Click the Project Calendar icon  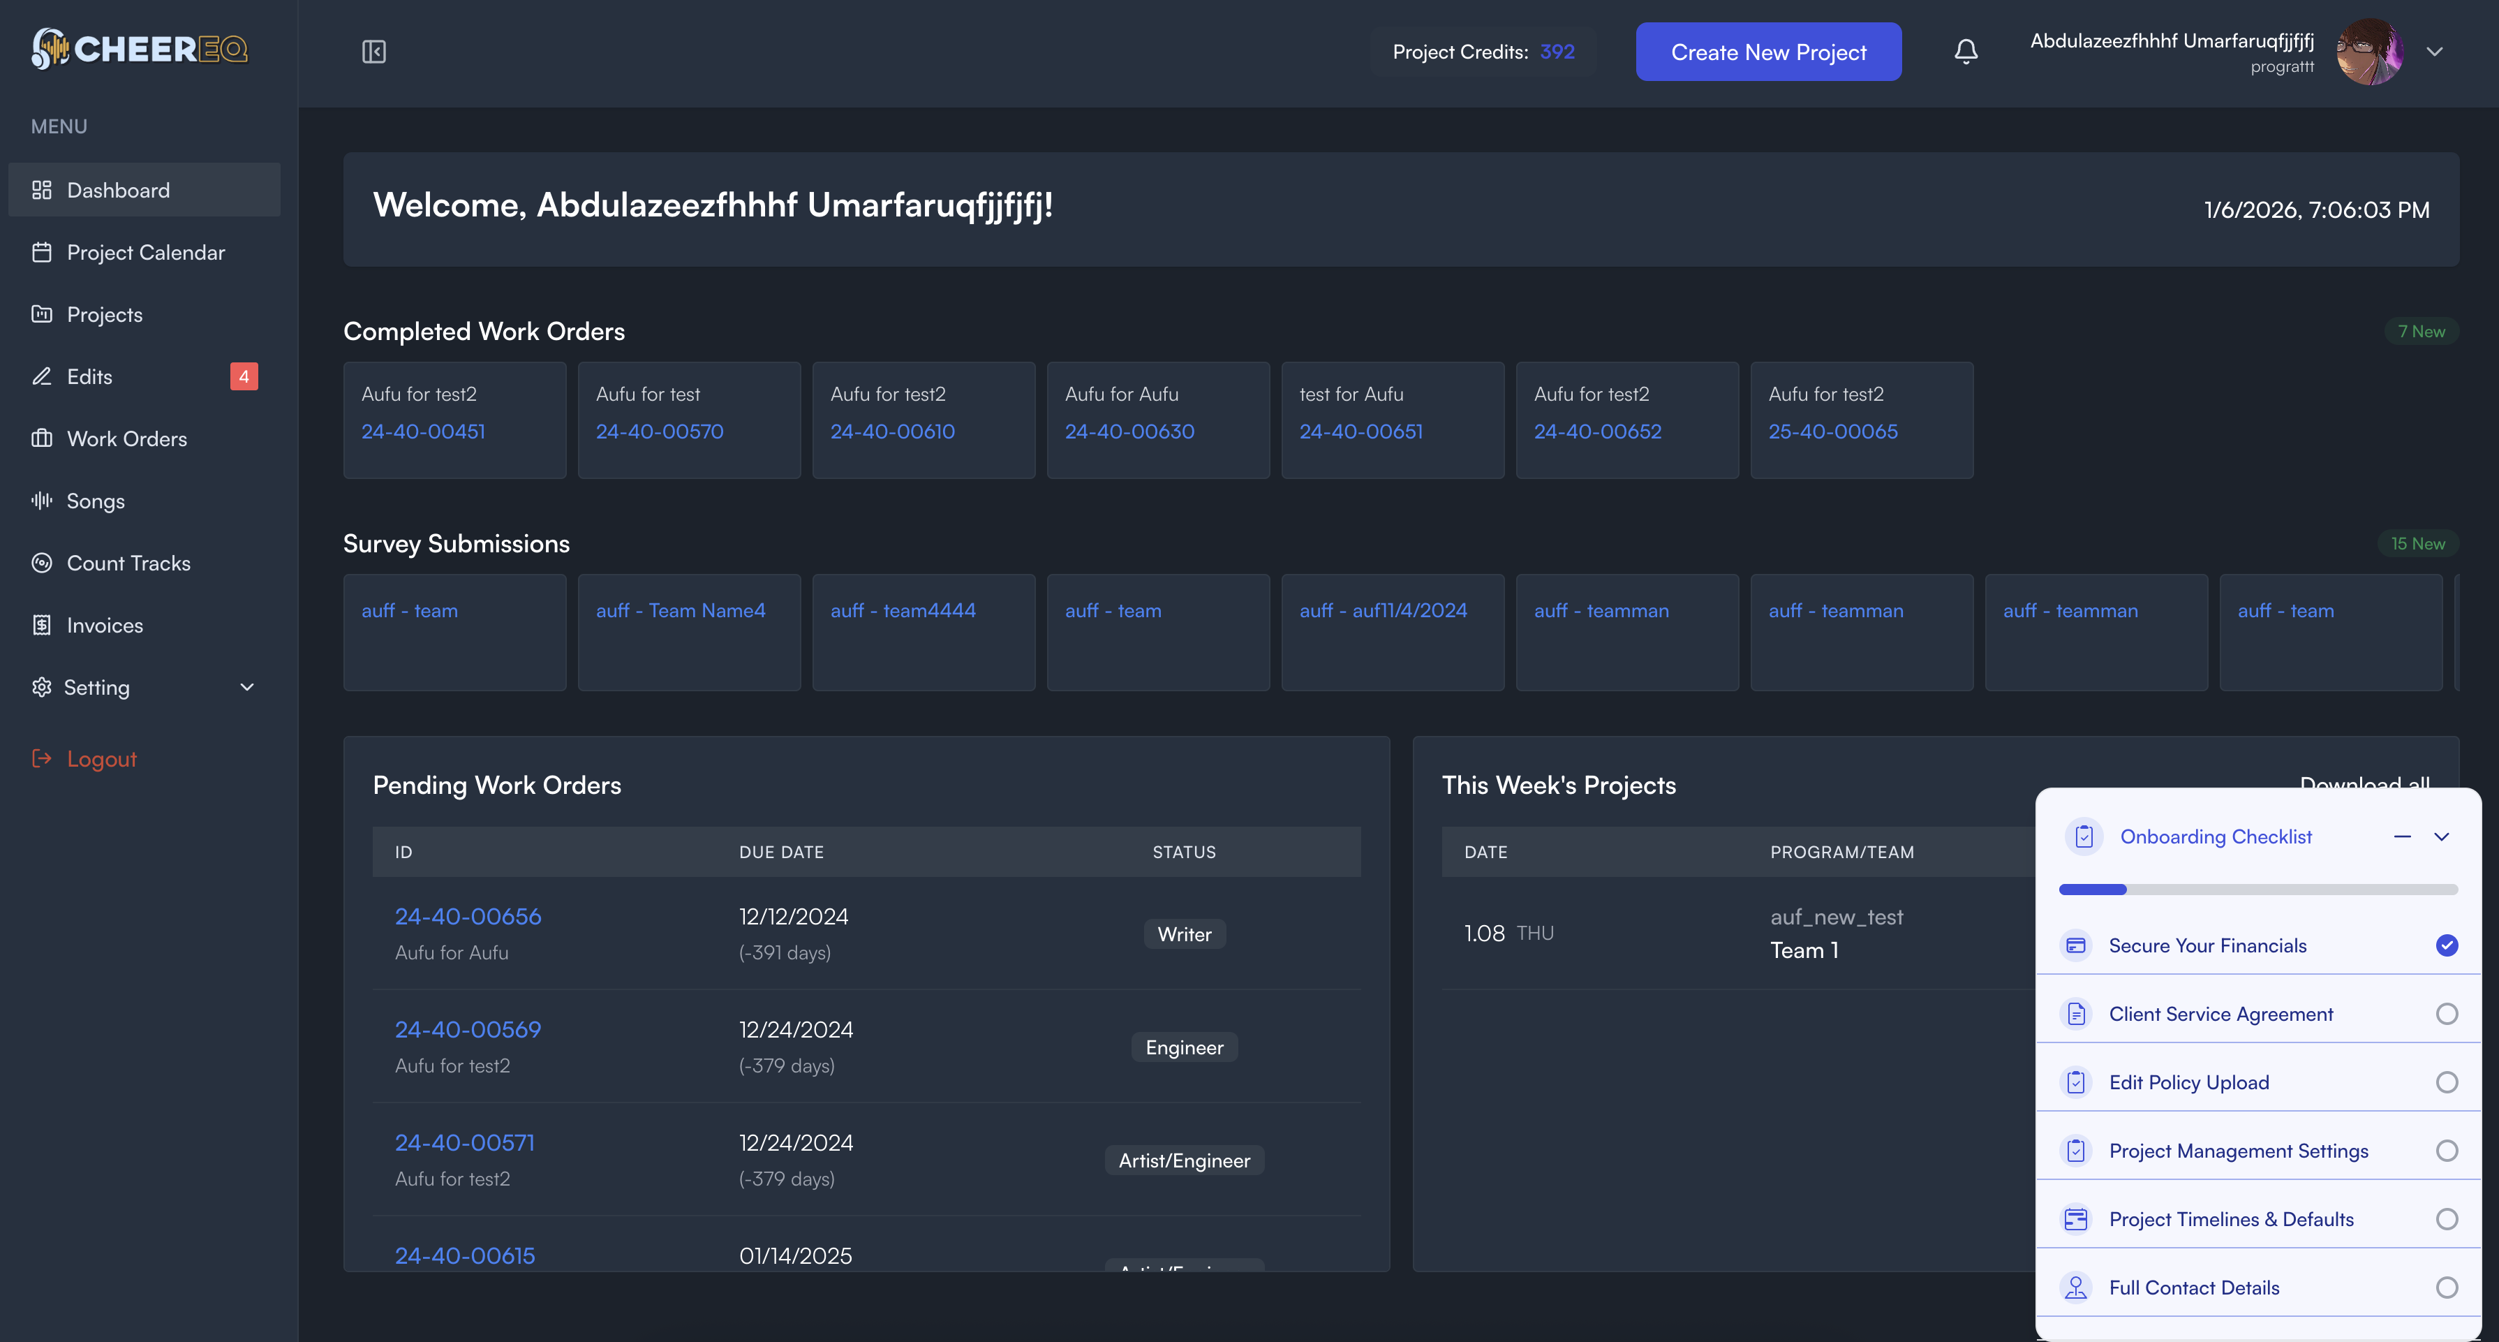pos(42,252)
